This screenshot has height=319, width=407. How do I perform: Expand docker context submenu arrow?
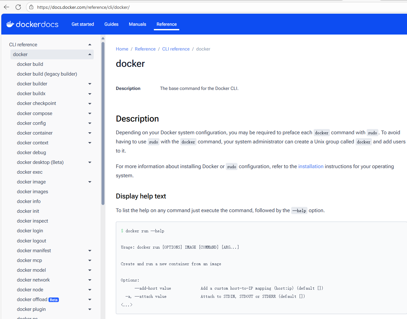click(x=90, y=143)
